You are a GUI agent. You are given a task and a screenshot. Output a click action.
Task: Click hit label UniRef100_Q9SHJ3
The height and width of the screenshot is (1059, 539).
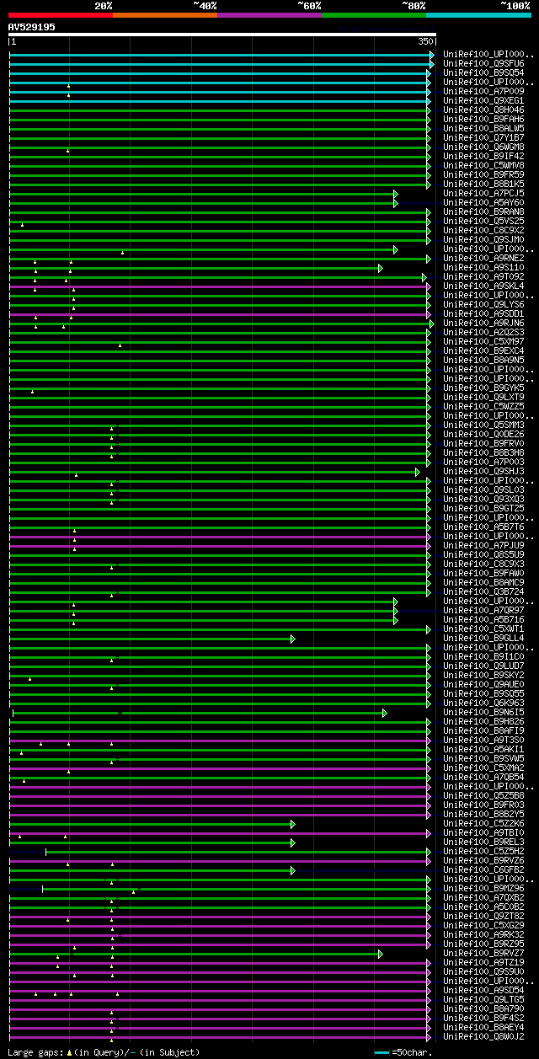483,471
